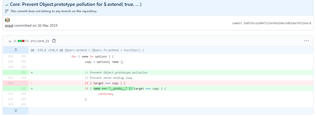This screenshot has width=316, height=116.
Task: Open the three-dot file options menu
Action: click(306, 41)
